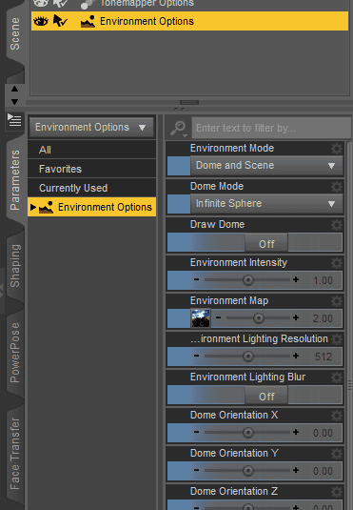Open Dome Mode settings gear
The height and width of the screenshot is (510, 353).
[x=337, y=187]
